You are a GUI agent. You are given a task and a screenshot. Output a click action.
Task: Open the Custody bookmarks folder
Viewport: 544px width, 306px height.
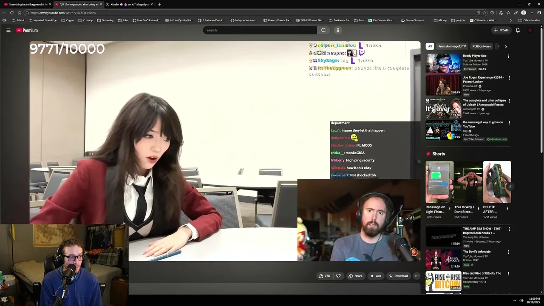pyautogui.click(x=85, y=20)
